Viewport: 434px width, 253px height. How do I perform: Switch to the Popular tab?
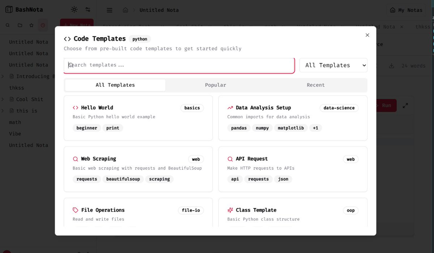point(216,85)
